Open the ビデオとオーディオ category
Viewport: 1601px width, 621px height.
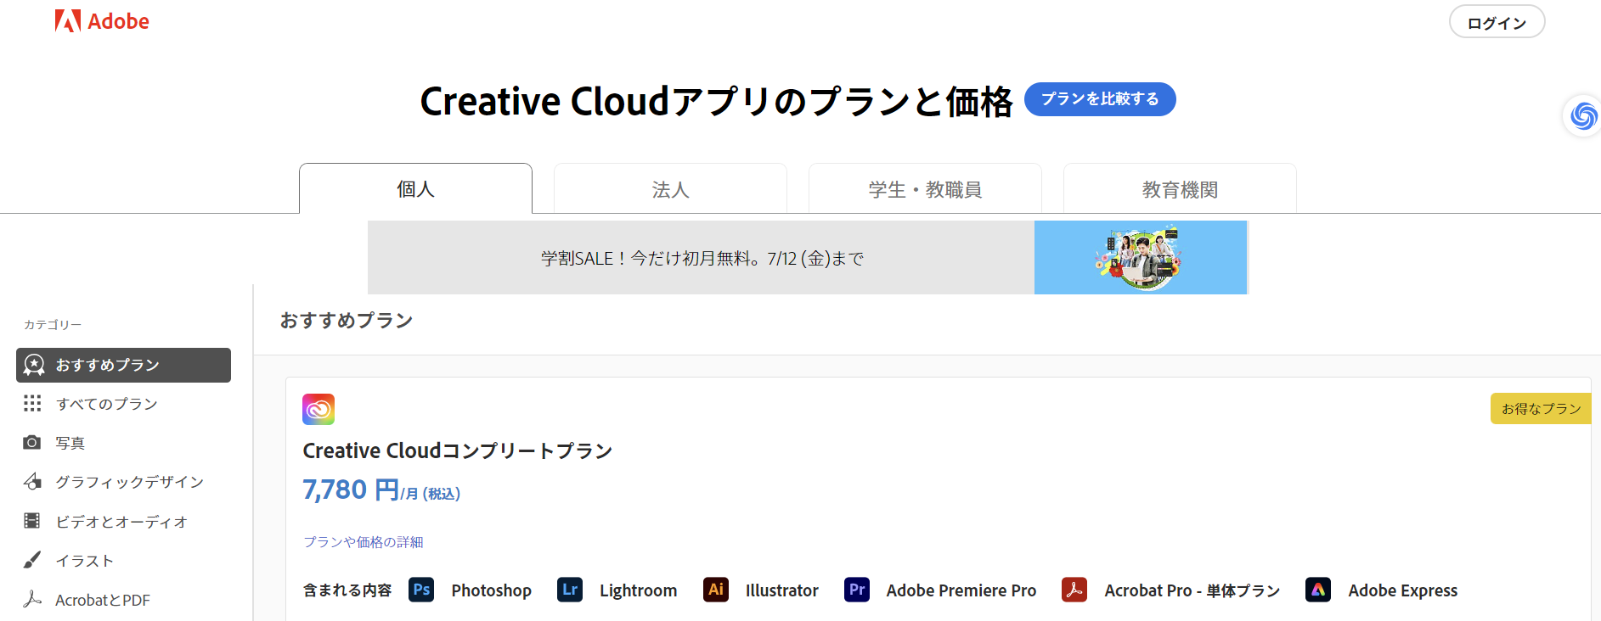[x=123, y=522]
